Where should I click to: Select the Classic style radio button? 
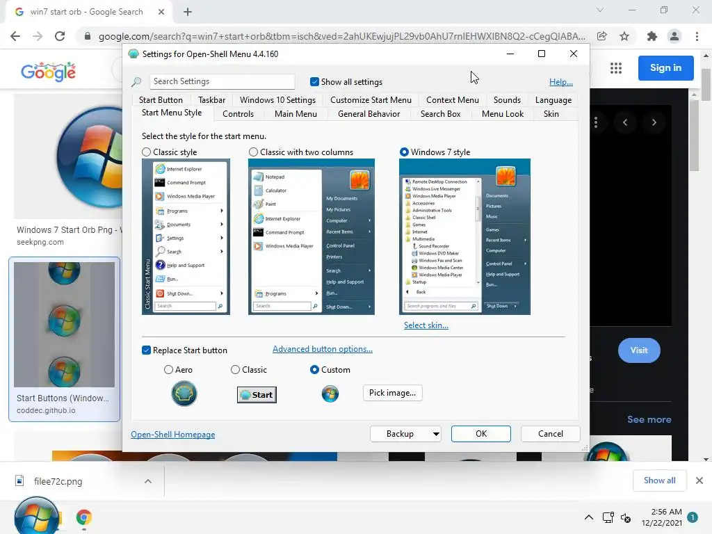[x=146, y=152]
